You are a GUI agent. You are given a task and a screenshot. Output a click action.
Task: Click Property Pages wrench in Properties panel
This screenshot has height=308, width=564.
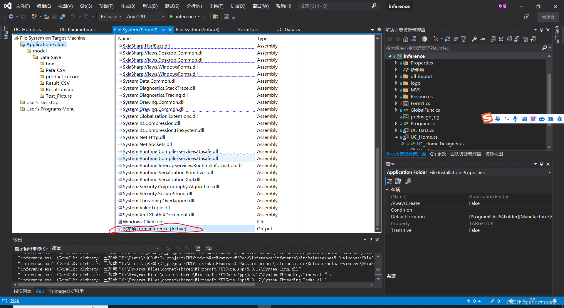click(x=408, y=181)
